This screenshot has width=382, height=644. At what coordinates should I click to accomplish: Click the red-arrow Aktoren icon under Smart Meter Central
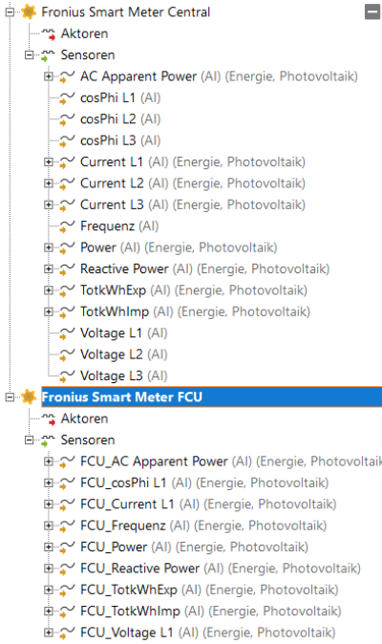pyautogui.click(x=49, y=33)
